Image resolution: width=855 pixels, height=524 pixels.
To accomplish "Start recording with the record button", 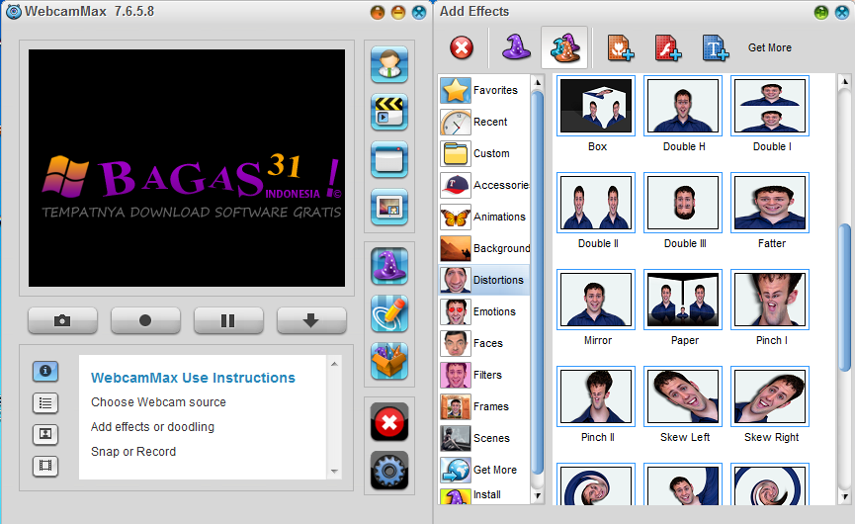I will point(145,320).
